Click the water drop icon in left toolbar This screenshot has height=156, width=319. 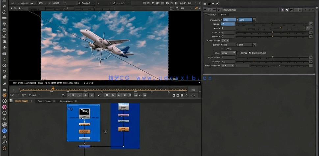(x=4, y=149)
